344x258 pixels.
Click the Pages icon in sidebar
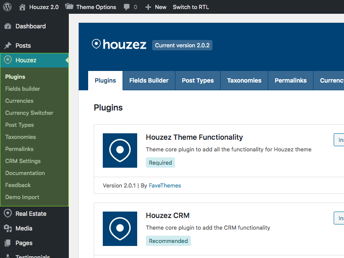pyautogui.click(x=8, y=243)
